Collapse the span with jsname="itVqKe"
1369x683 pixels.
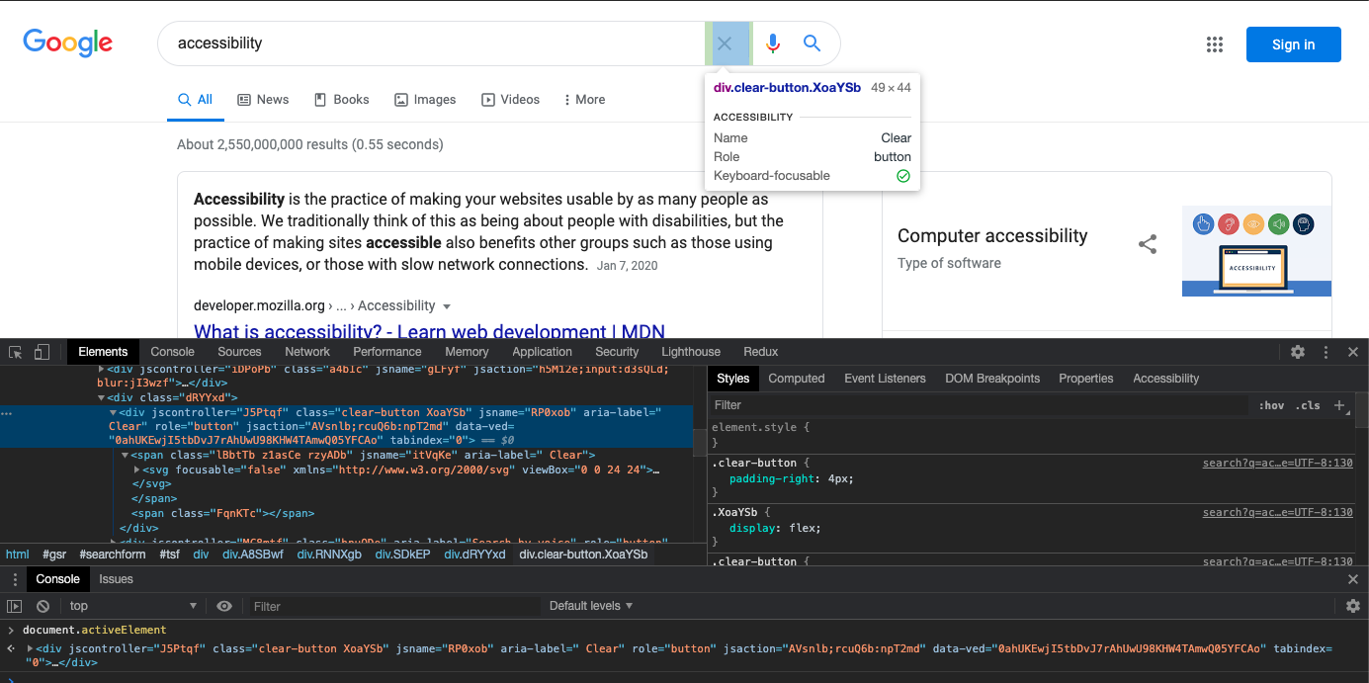click(125, 456)
